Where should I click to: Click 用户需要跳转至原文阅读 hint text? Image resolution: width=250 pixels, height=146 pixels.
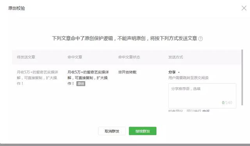coord(188,78)
